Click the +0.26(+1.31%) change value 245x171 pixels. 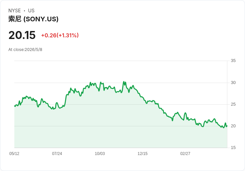pyautogui.click(x=60, y=35)
